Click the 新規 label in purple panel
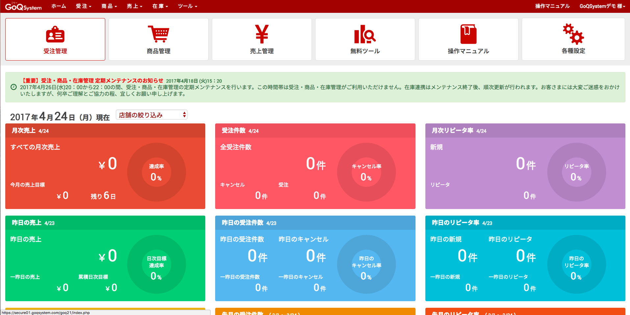Viewport: 630px width, 315px height. 437,147
